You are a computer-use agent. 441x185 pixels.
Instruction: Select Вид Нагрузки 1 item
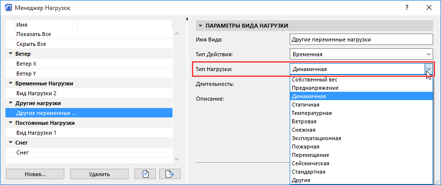89,133
